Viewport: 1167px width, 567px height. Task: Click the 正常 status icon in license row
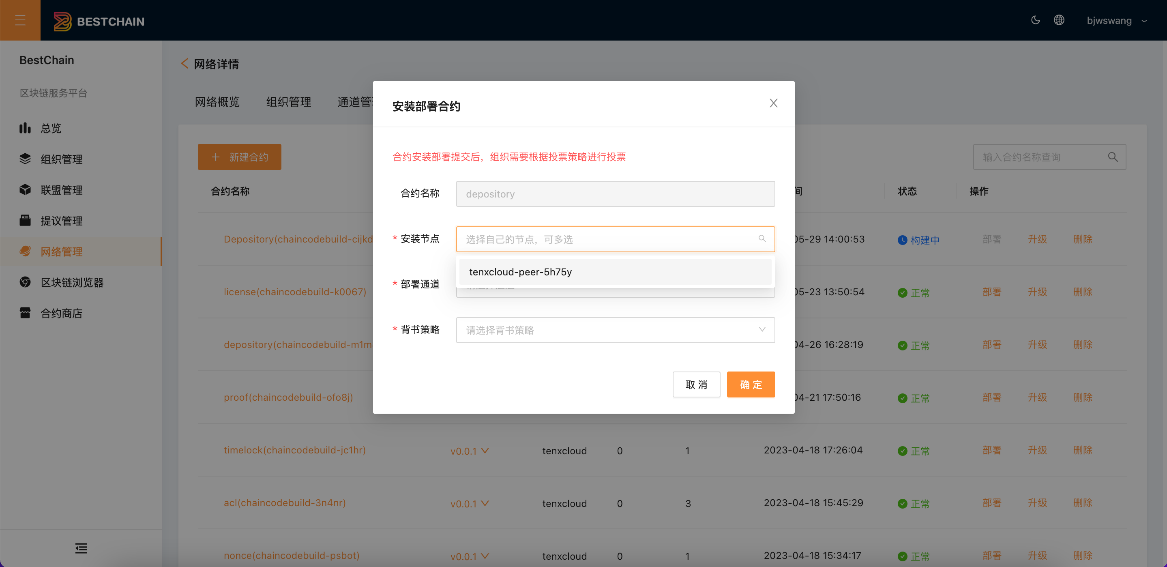tap(903, 293)
